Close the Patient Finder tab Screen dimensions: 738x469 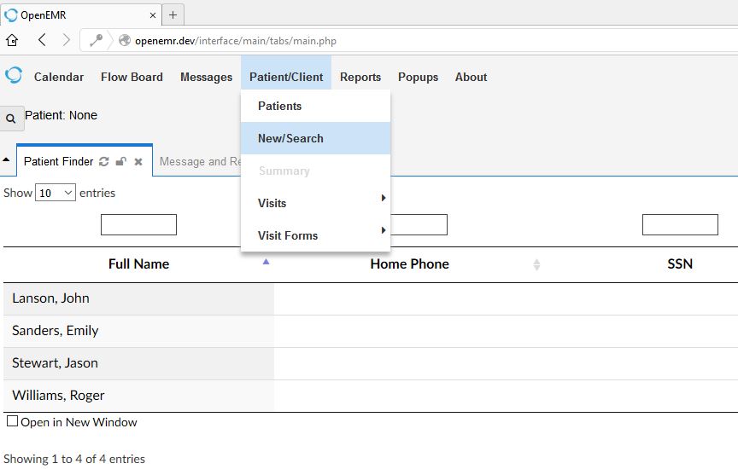point(138,161)
